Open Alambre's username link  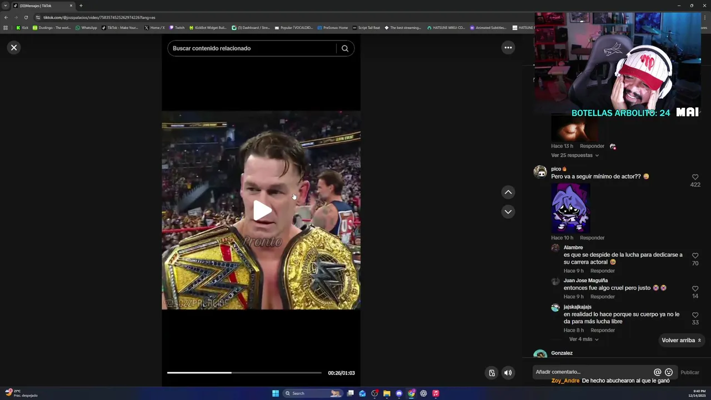coord(573,248)
